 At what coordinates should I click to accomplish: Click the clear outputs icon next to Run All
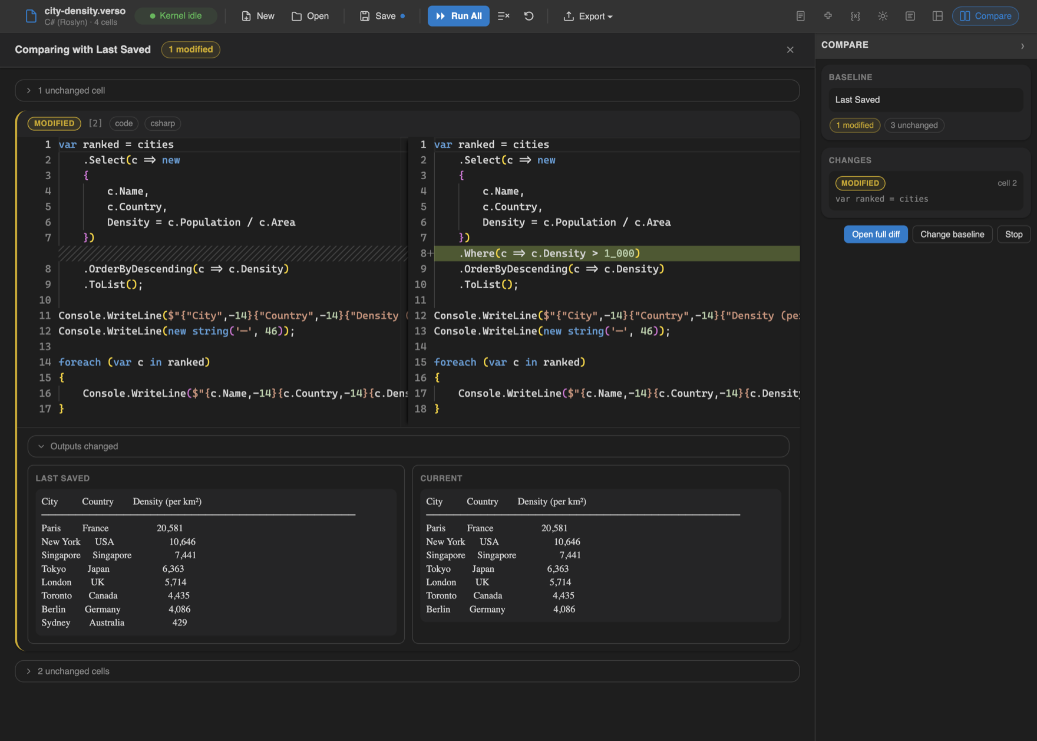[503, 16]
